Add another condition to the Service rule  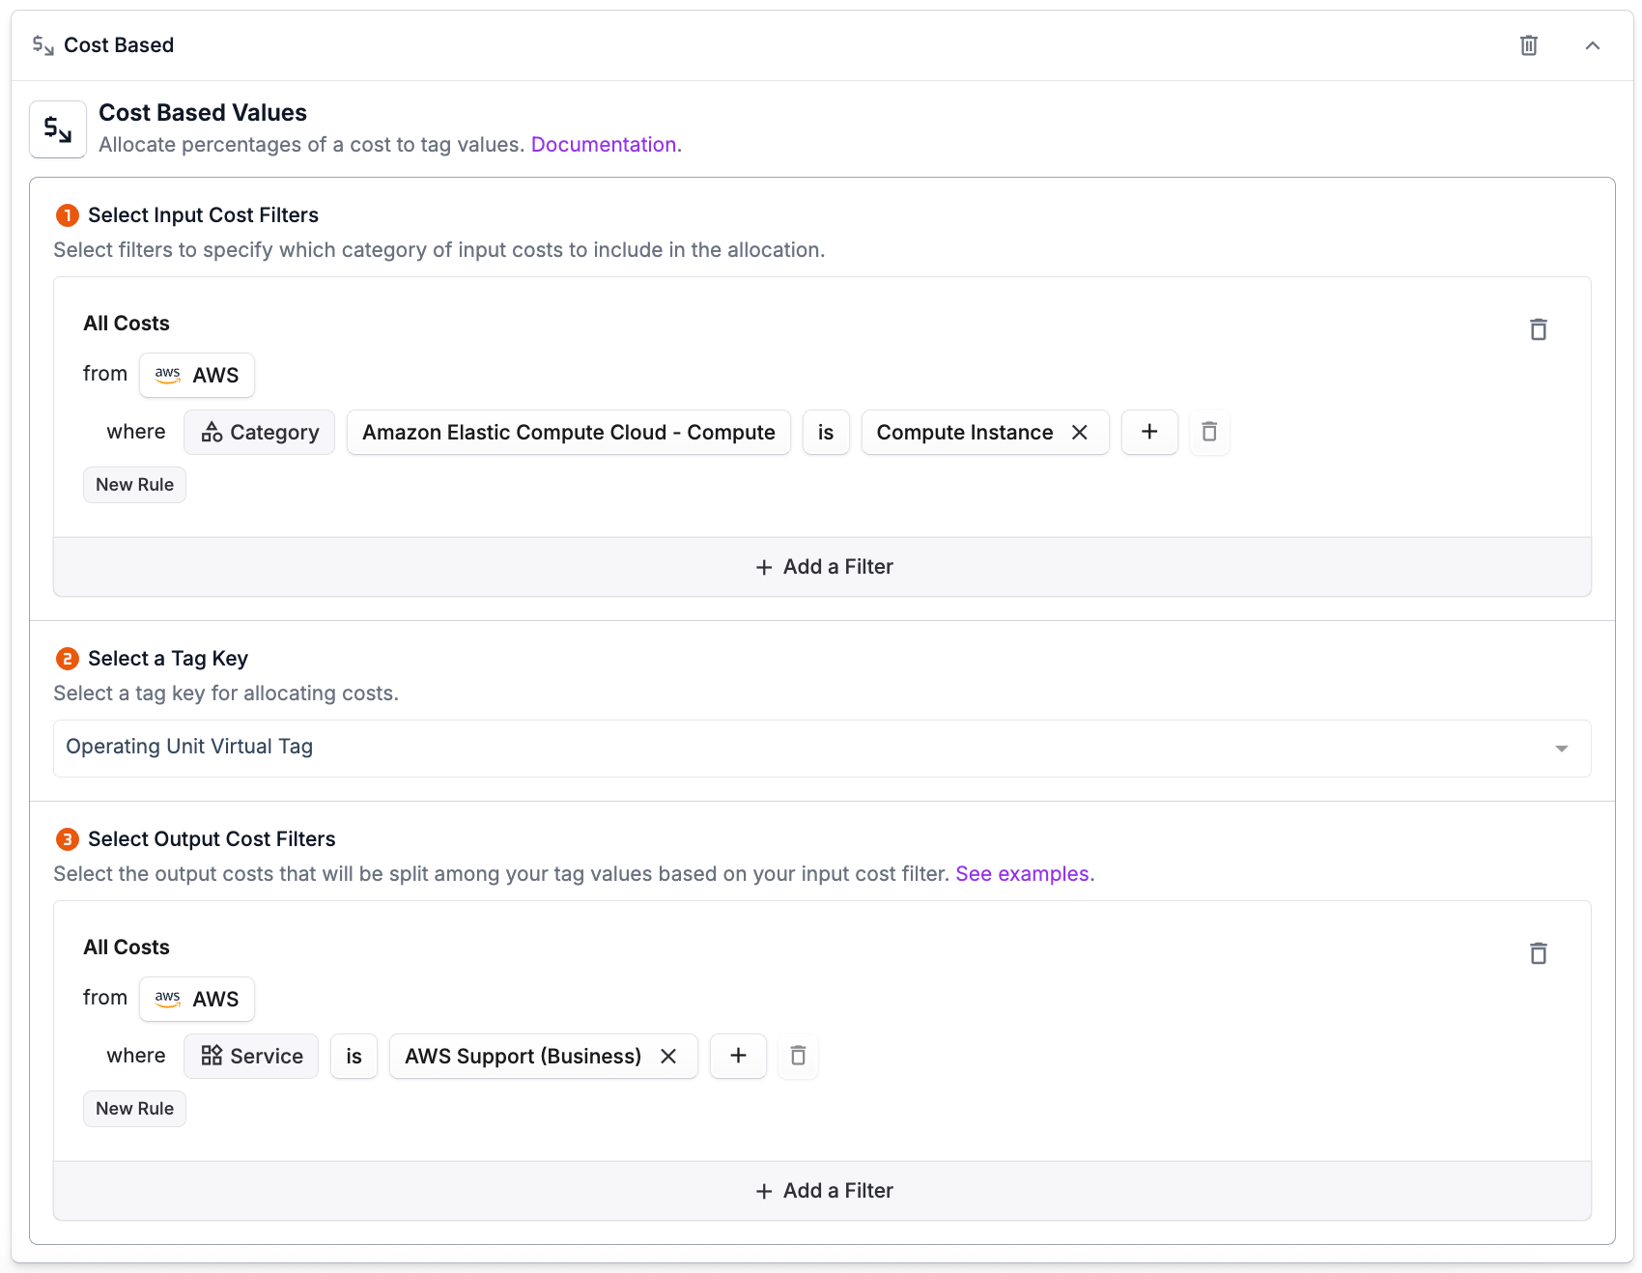point(738,1057)
